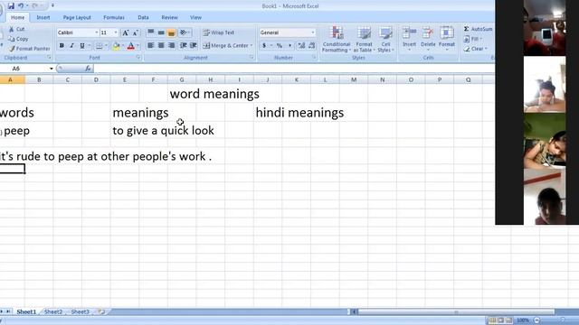Click Insert cells button
The height and width of the screenshot is (325, 579).
pyautogui.click(x=409, y=38)
